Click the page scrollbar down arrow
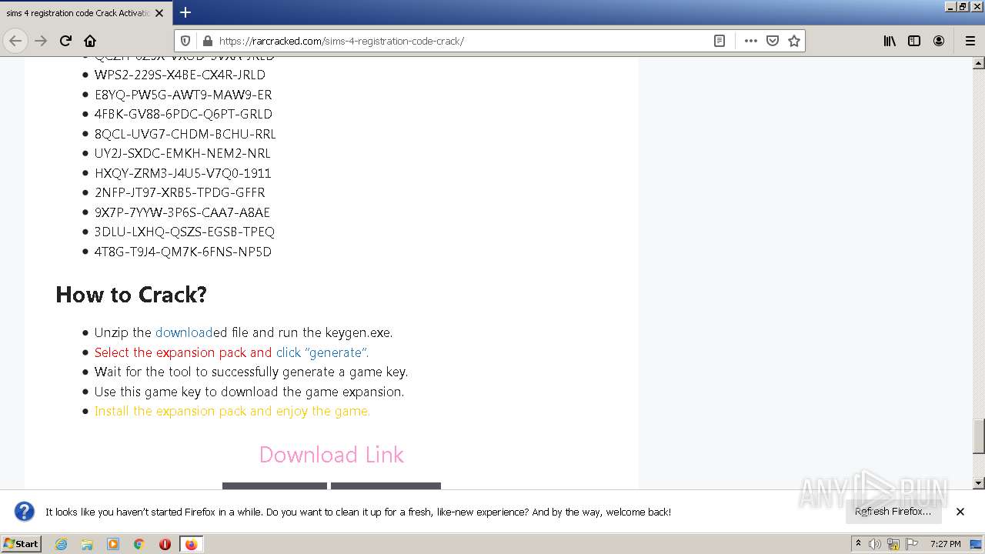This screenshot has width=985, height=554. [979, 483]
